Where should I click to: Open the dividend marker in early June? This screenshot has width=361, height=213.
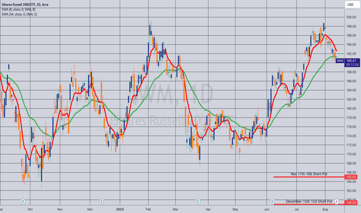272,201
